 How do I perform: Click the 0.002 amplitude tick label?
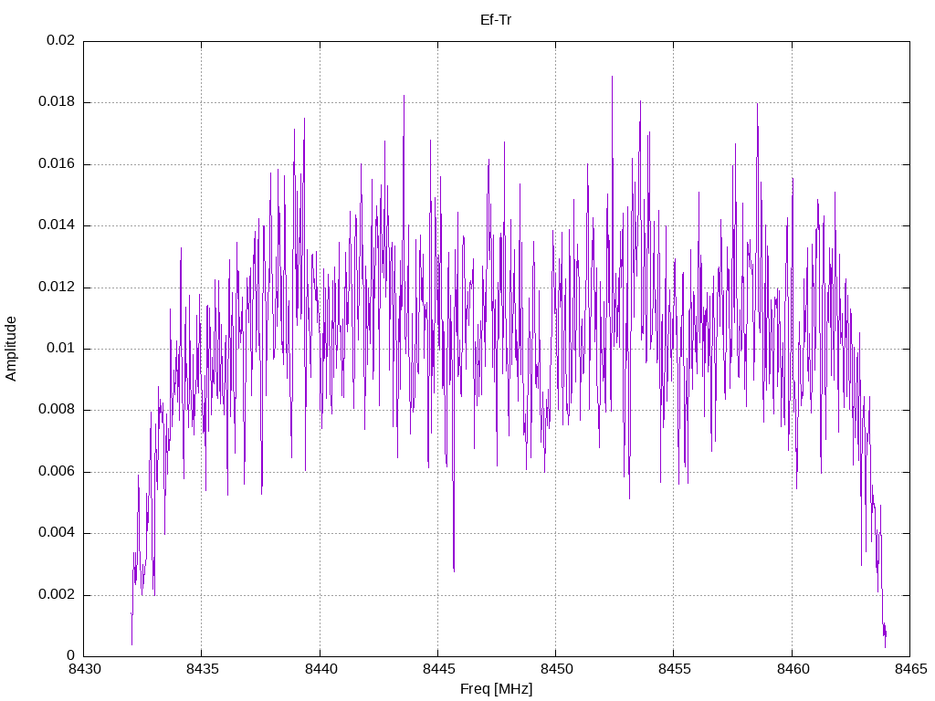58,595
